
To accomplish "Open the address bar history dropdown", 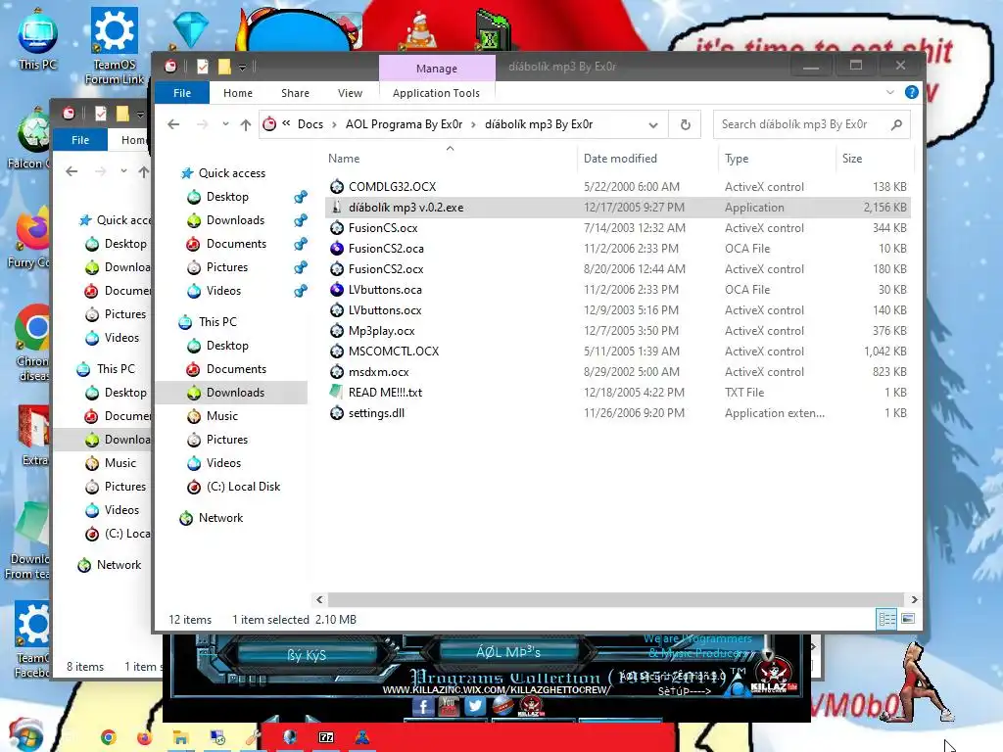I will 653,124.
